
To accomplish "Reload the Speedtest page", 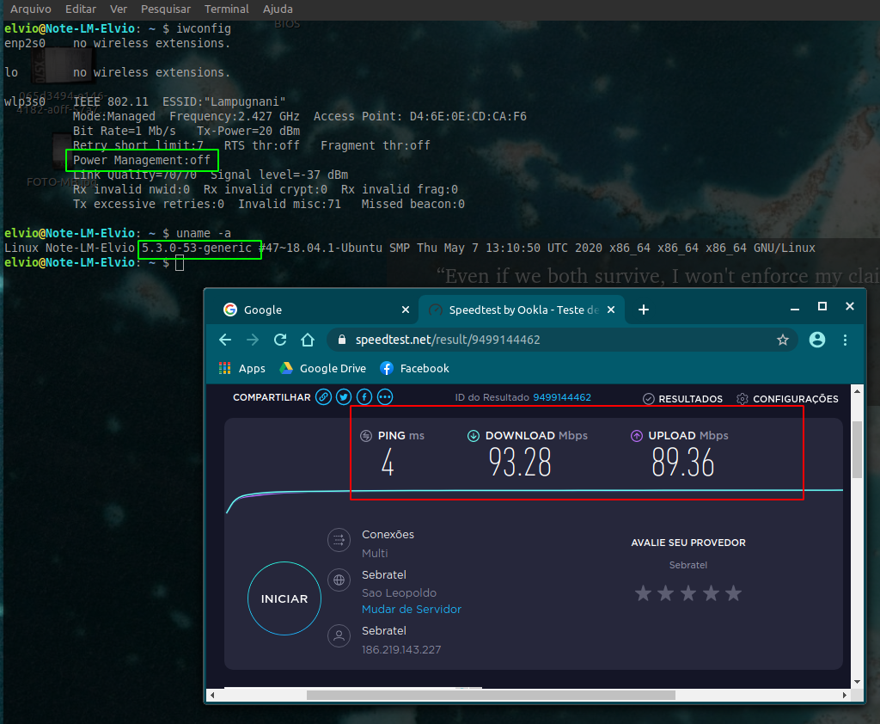I will (280, 340).
